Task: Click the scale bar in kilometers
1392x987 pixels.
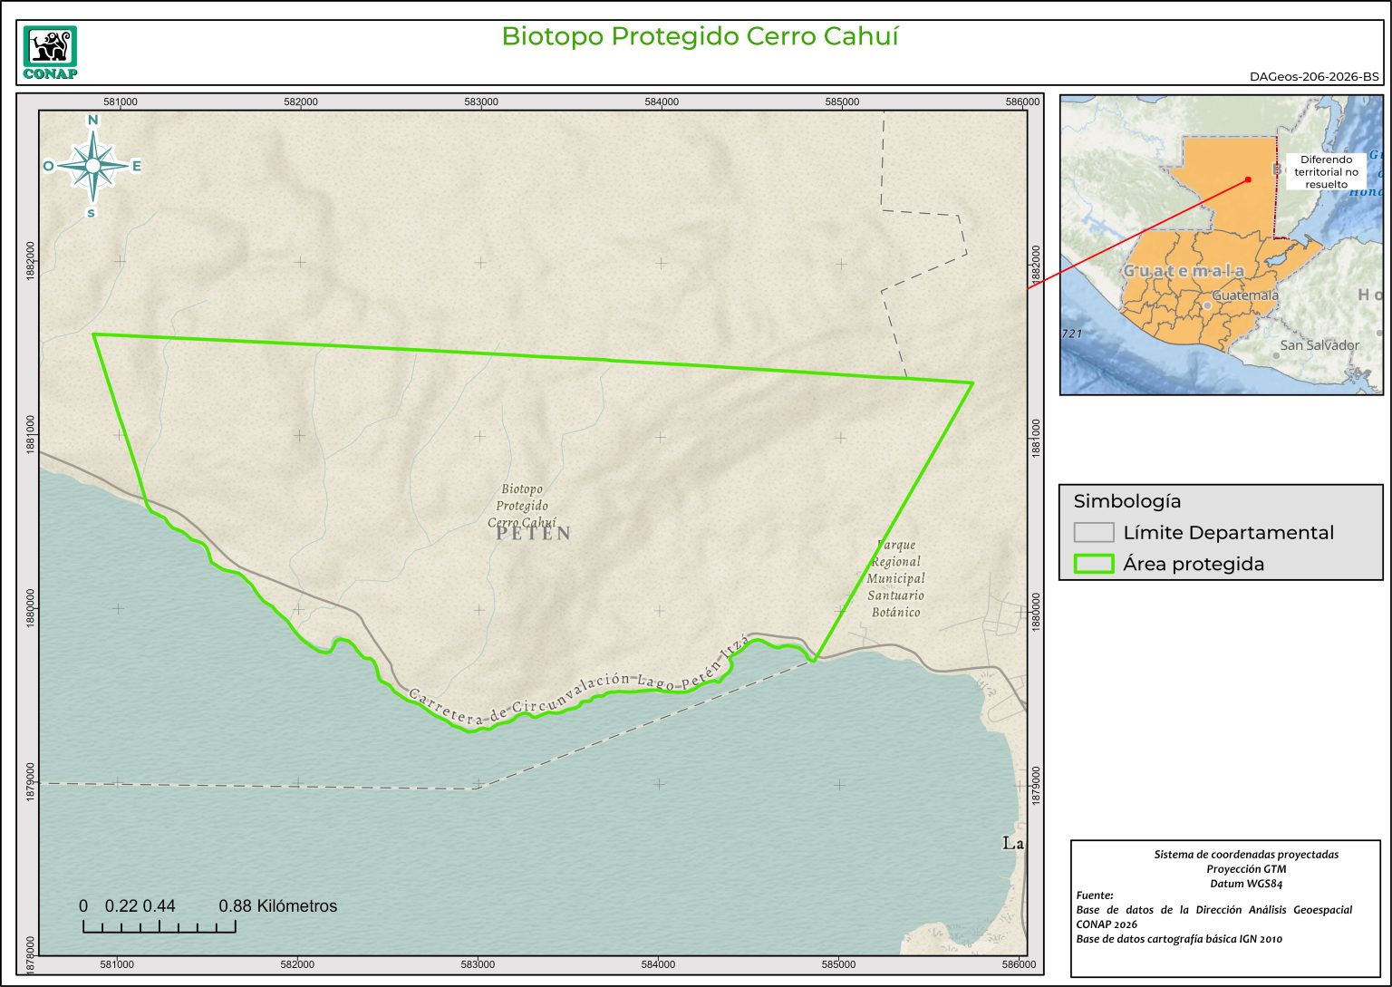Action: point(159,925)
